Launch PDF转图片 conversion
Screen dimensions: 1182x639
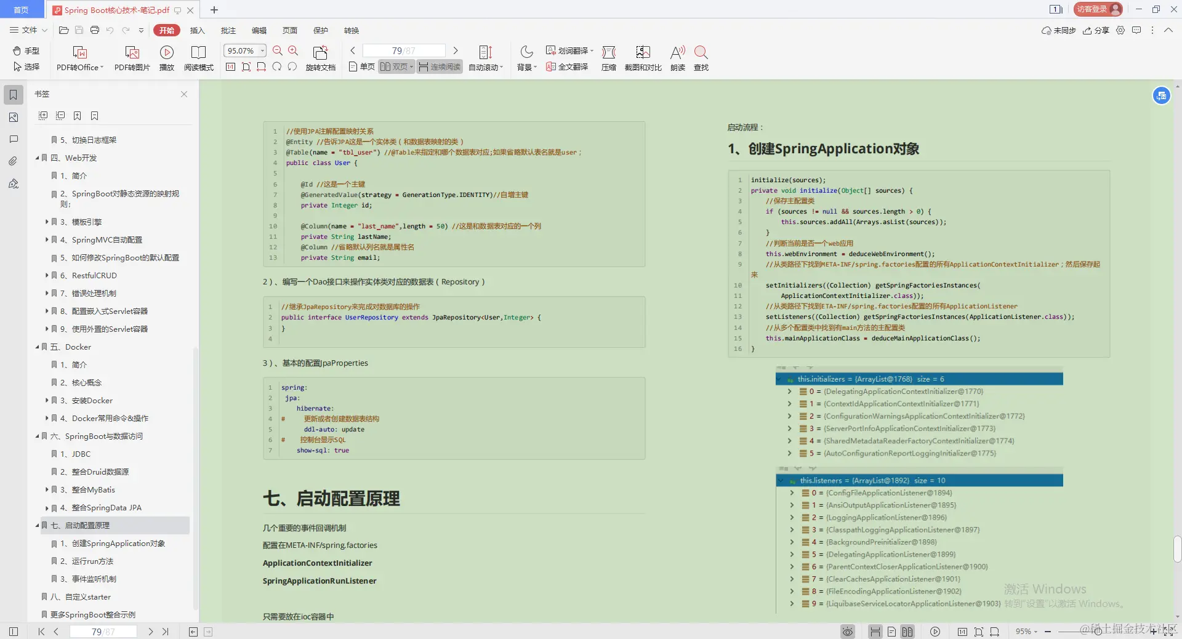click(132, 58)
